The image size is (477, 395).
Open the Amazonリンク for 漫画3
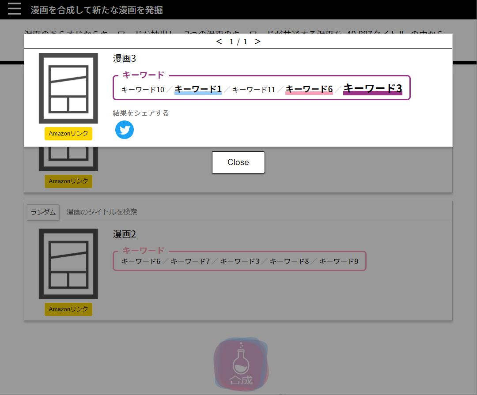(x=68, y=133)
